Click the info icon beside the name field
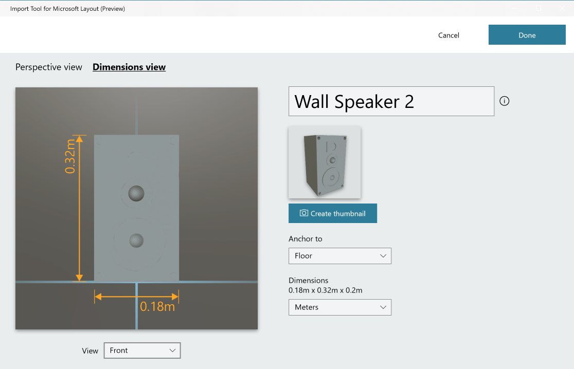574x369 pixels. coord(505,101)
